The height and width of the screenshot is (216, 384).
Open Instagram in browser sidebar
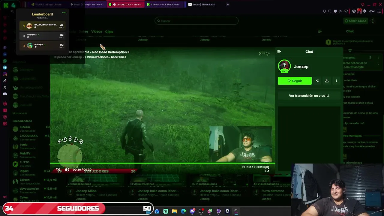[x=5, y=74]
